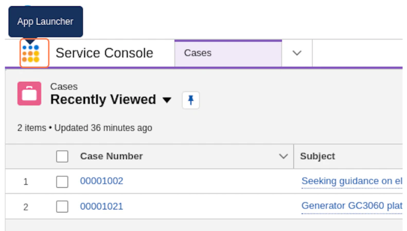Image resolution: width=407 pixels, height=231 pixels.
Task: Click the Cases object label above list title
Action: 64,87
